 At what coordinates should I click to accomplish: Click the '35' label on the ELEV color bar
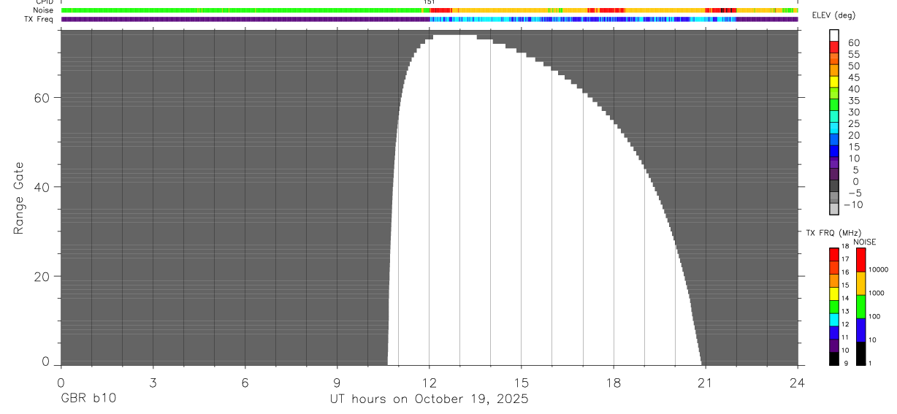tap(853, 100)
